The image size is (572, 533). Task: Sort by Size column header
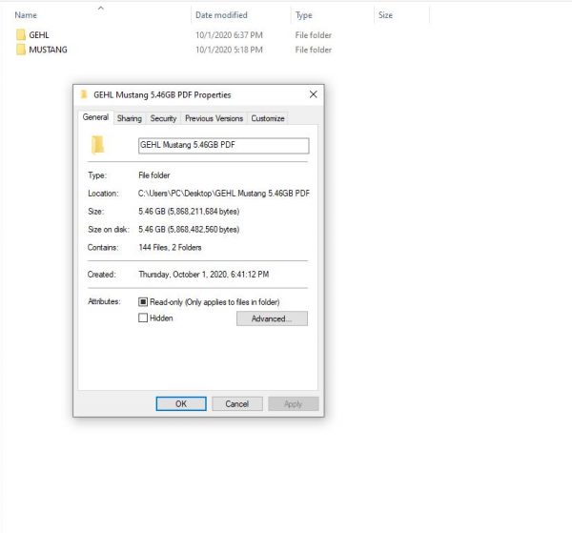click(x=385, y=15)
